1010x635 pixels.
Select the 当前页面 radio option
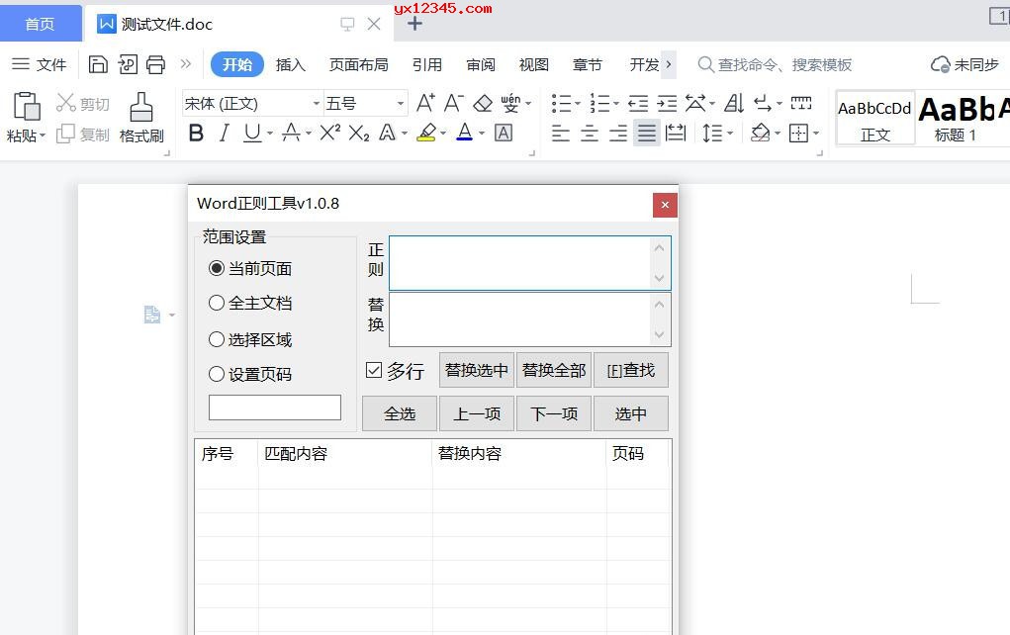217,269
